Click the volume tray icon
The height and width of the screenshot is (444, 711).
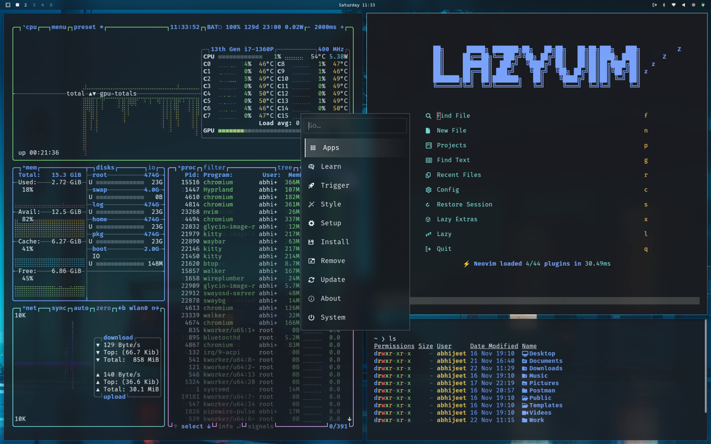684,5
